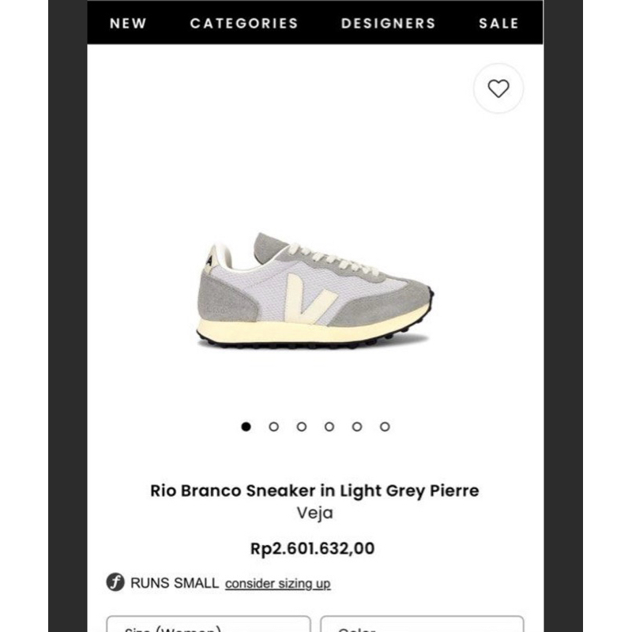Click the 'consider sizing up' link

pos(277,584)
